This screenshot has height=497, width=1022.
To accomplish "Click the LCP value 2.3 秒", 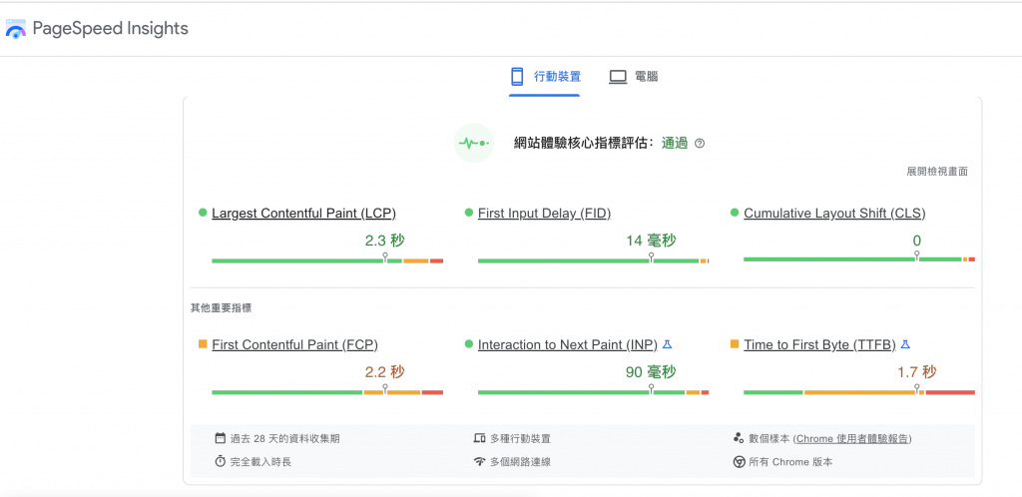I will click(x=384, y=241).
